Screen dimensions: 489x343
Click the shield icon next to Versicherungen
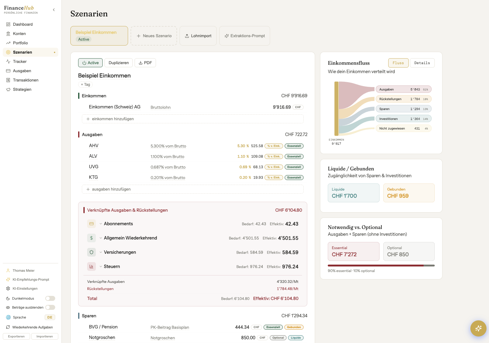[x=91, y=252]
